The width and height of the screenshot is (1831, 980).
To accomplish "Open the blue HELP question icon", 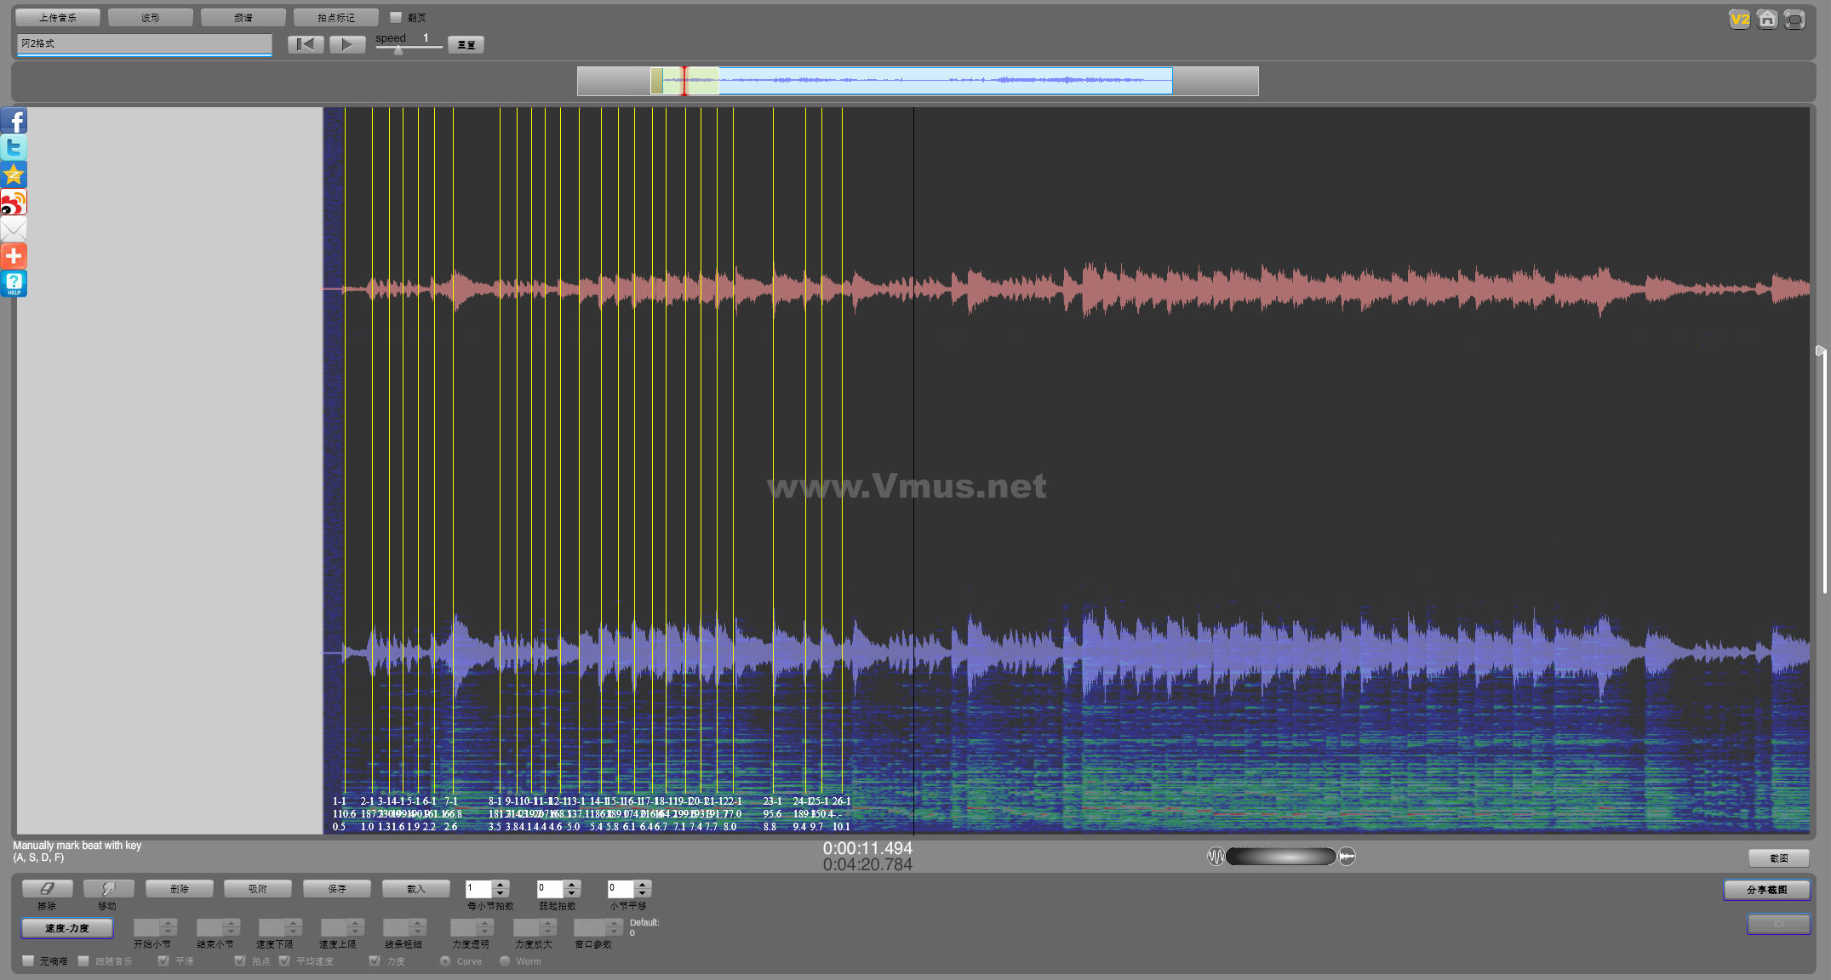I will (14, 283).
